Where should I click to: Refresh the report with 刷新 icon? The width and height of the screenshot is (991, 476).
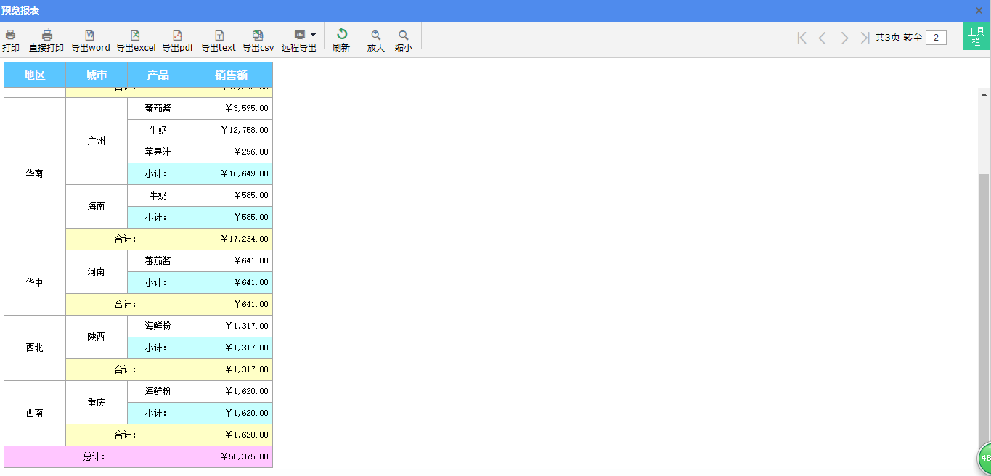pos(341,40)
